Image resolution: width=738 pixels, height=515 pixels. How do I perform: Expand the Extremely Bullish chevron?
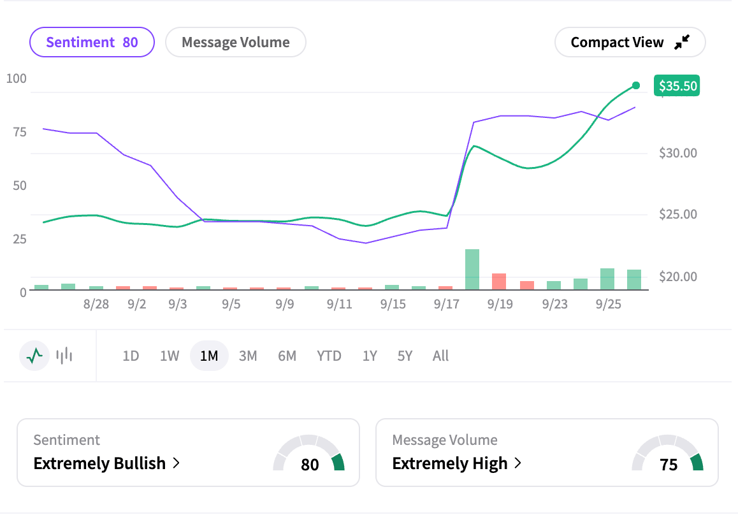click(x=177, y=463)
